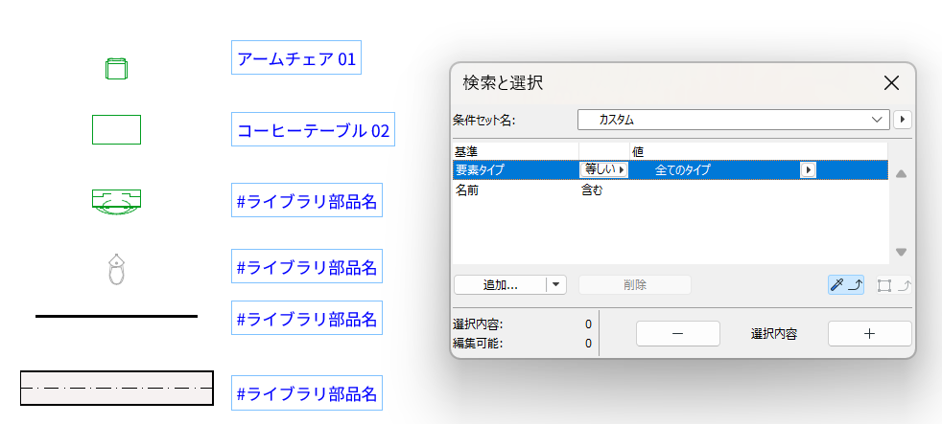Click the #ライブラリ部品名 label beside the black line

[307, 318]
